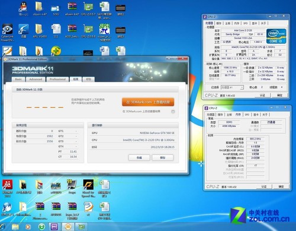The height and width of the screenshot is (231, 296).
Task: Switch to the Professional tab in 3DMark 11
Action: pos(57,79)
